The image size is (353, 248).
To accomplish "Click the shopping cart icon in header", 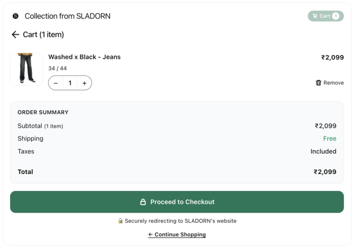I will pyautogui.click(x=315, y=16).
